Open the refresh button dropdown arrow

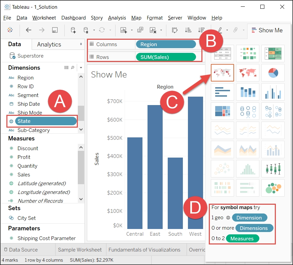click(110, 30)
